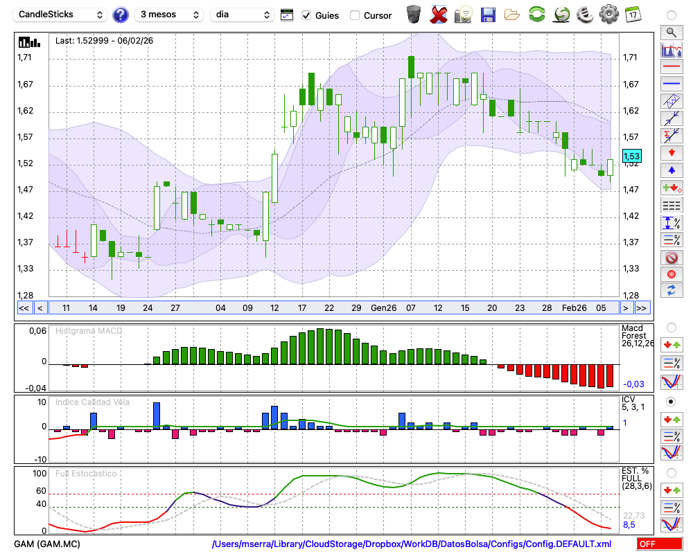Click the red down arrow marker tool
The image size is (693, 554).
pyautogui.click(x=671, y=152)
